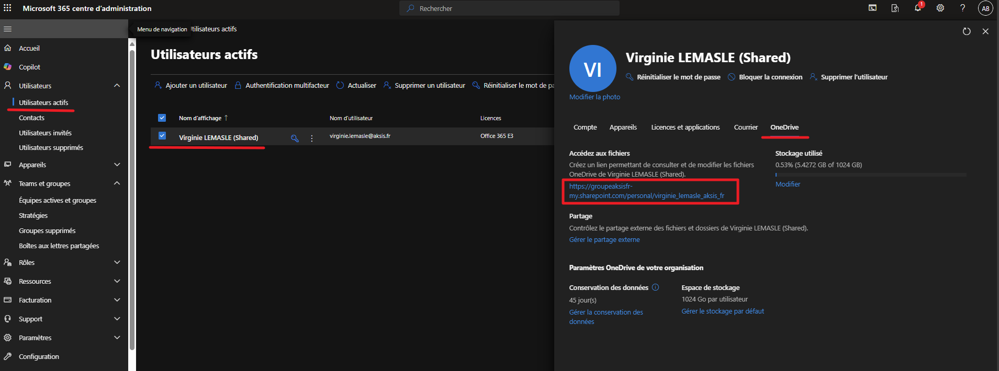Refresh the user details panel
The image size is (999, 371).
(x=967, y=31)
